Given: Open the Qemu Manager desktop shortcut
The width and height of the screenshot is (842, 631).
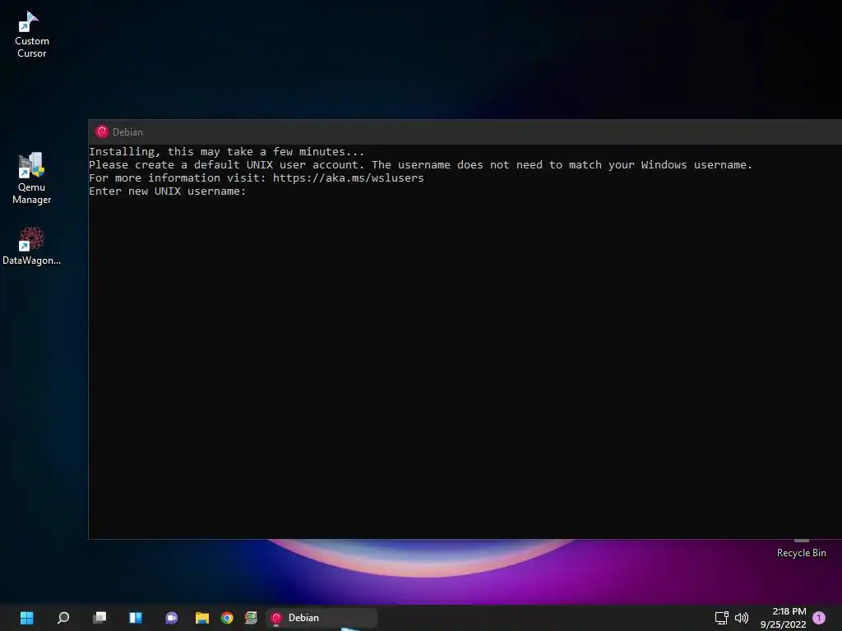Looking at the screenshot, I should pos(31,178).
